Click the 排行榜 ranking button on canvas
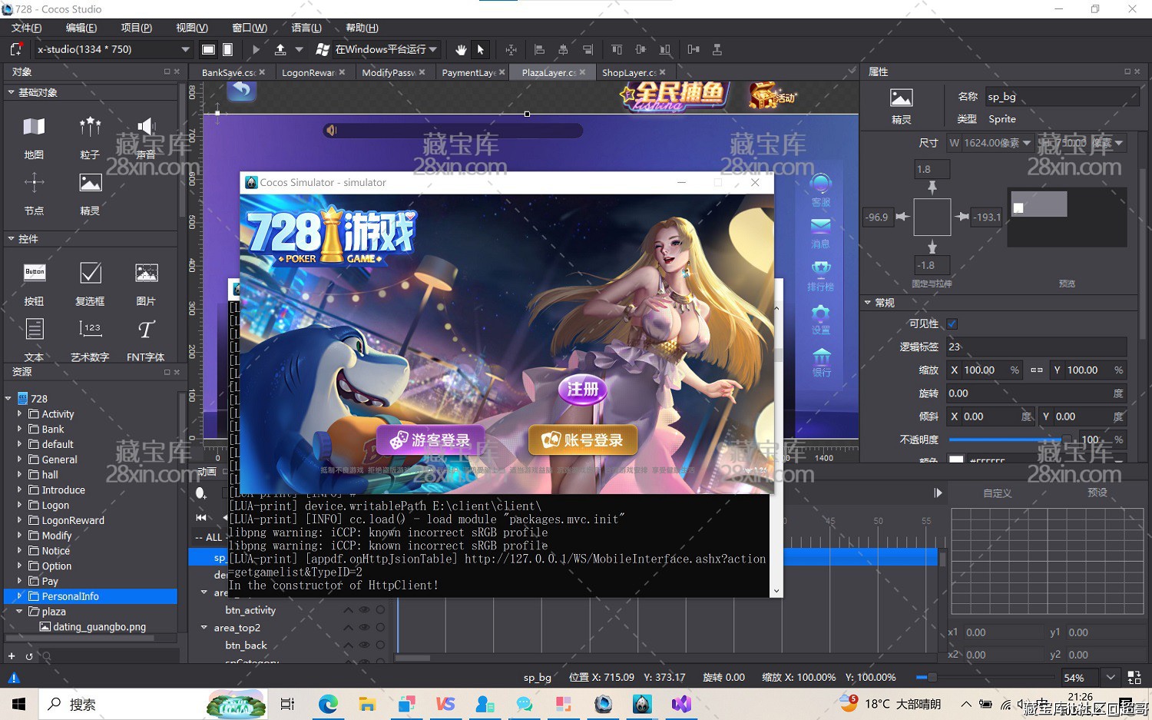This screenshot has width=1152, height=720. click(x=821, y=277)
